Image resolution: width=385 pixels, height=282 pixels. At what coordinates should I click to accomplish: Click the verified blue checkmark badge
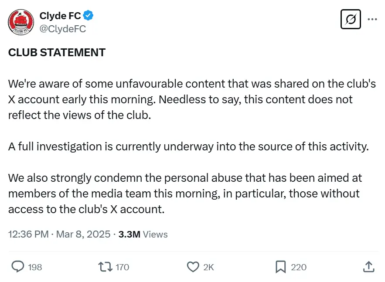pyautogui.click(x=87, y=15)
